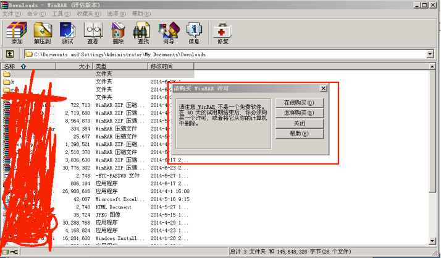Select the row with size 30,776,302
This screenshot has height=258, width=441.
point(97,168)
